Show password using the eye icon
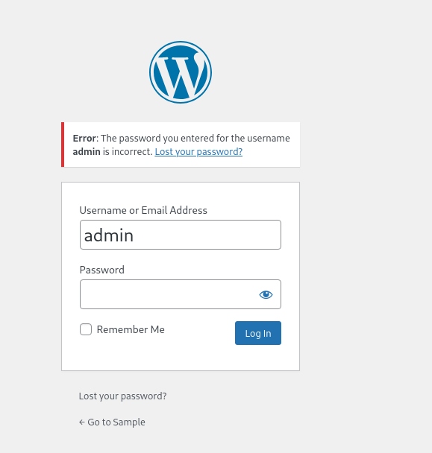 click(x=266, y=294)
